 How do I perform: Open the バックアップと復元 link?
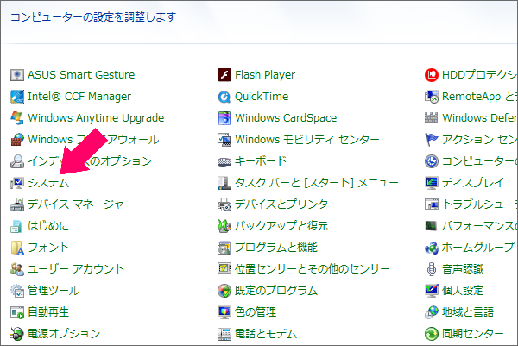point(281,226)
